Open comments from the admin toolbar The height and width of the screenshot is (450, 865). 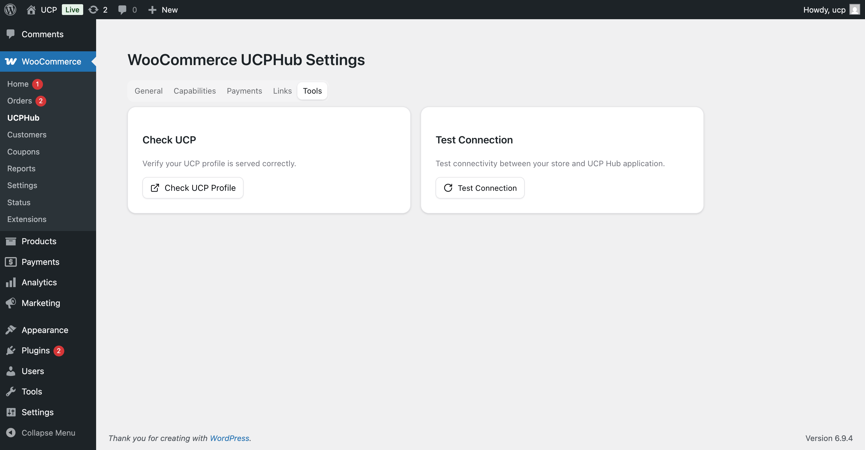[123, 9]
